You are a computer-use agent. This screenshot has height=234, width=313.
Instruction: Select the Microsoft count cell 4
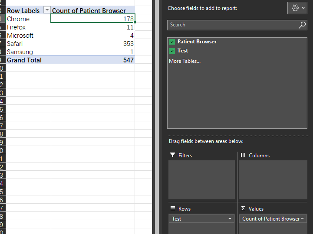coord(93,35)
